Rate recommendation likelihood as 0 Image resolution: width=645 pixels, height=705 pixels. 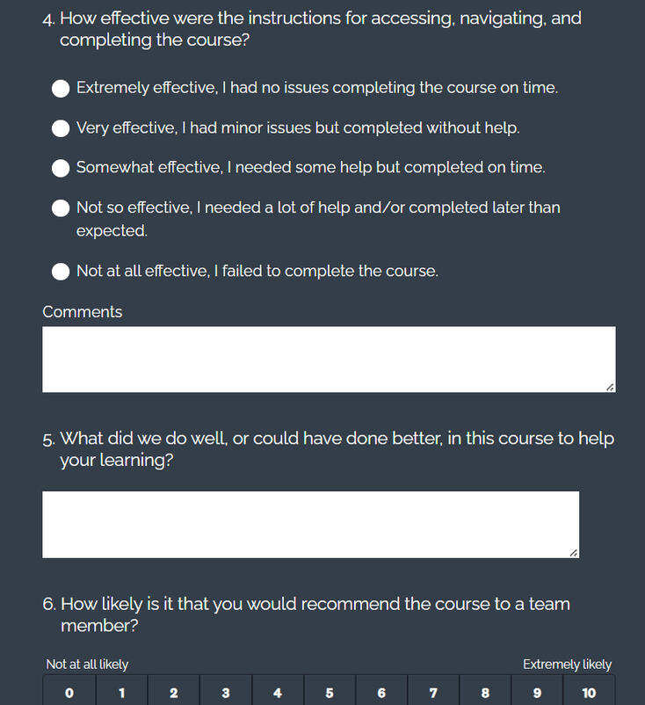click(69, 693)
